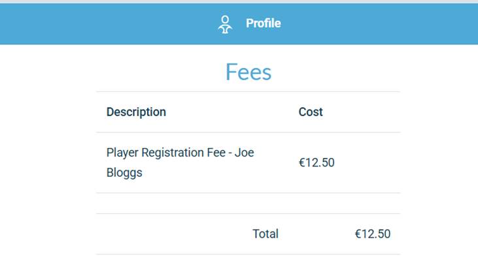478x278 pixels.
Task: Click the divider line below the Total row
Action: coord(248,254)
